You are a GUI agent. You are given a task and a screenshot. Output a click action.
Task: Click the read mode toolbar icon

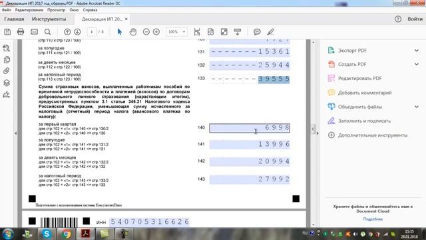coord(238,32)
